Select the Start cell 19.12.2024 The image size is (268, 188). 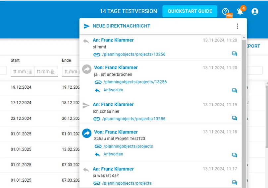pos(21,87)
